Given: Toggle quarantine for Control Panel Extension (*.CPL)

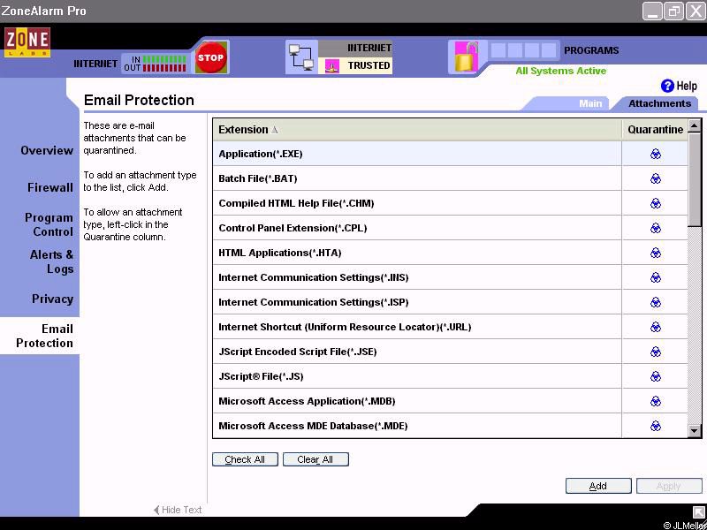Looking at the screenshot, I should (x=656, y=229).
